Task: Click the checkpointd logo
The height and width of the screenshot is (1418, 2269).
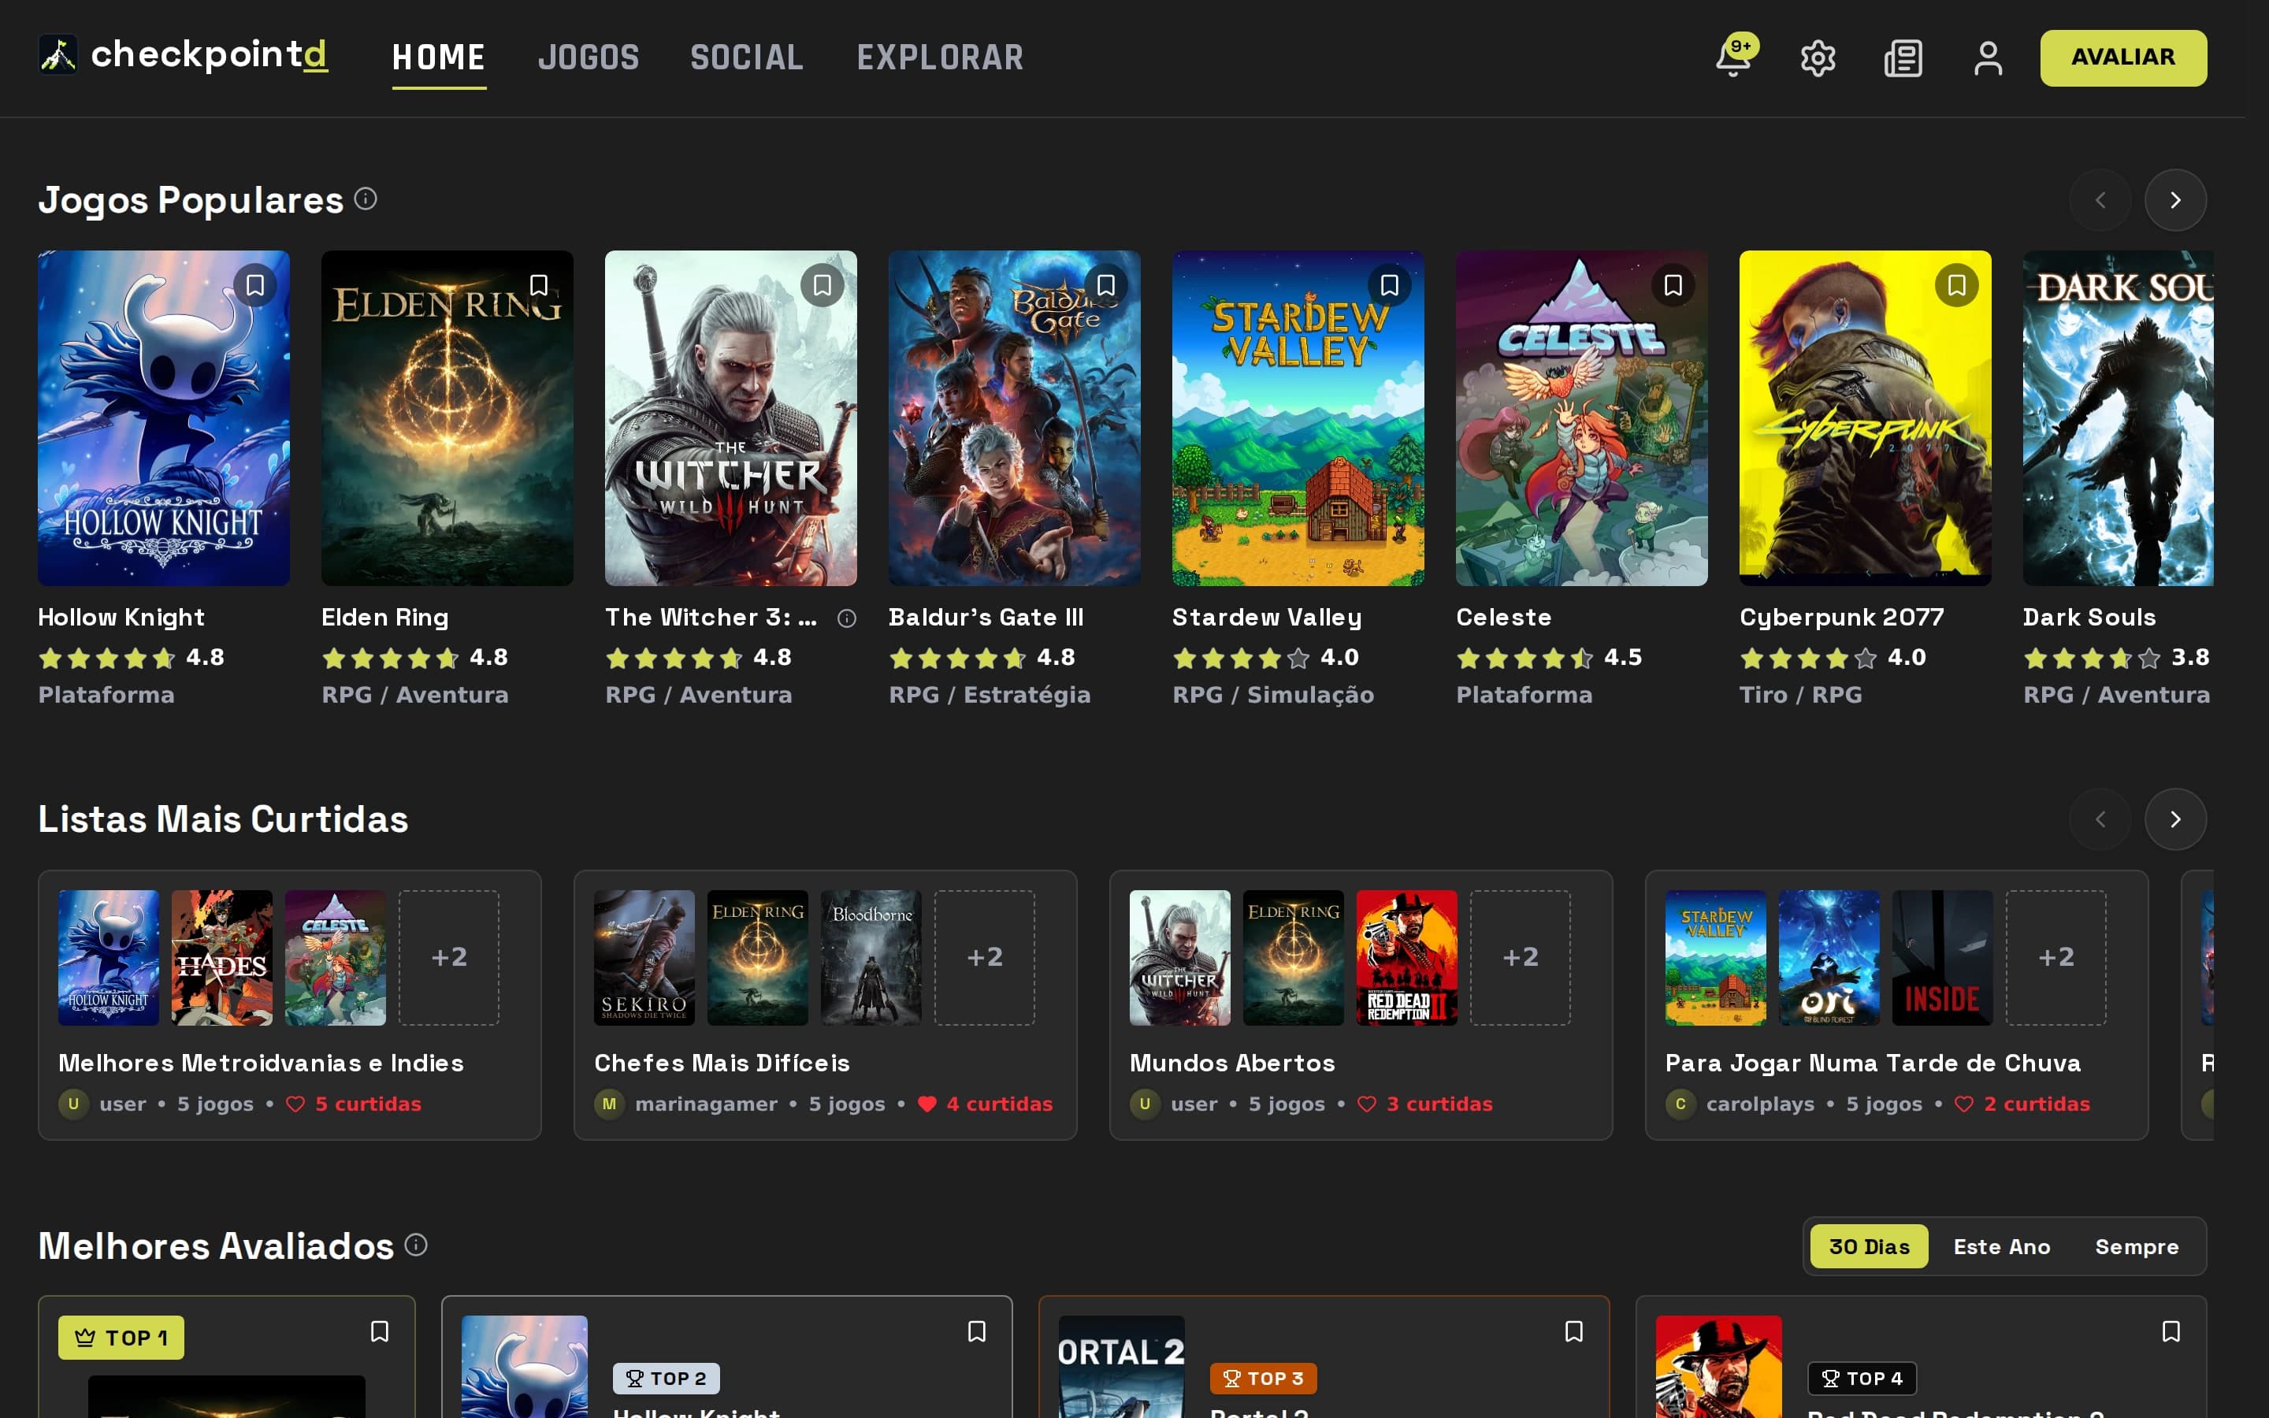Action: [183, 55]
